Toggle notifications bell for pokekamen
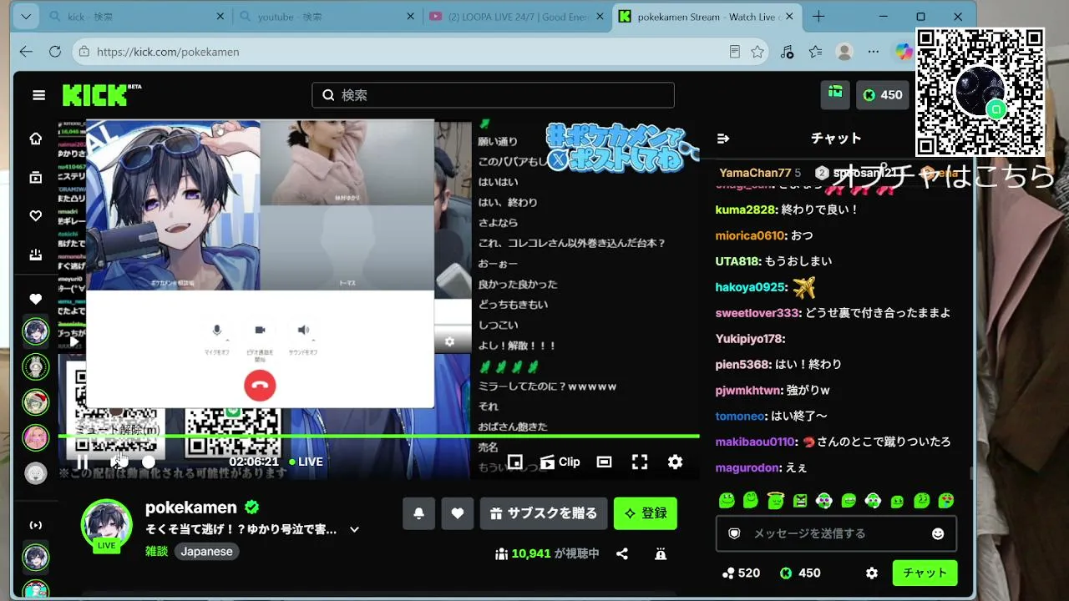The image size is (1069, 601). click(x=418, y=513)
